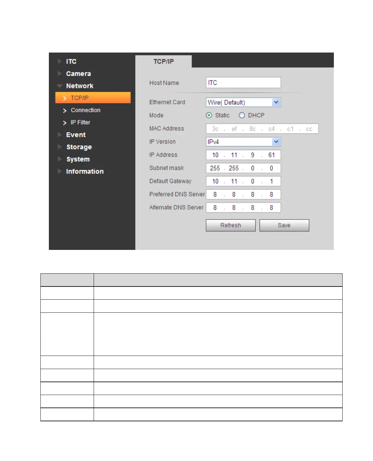Click the IP Filter item chevron icon
The width and height of the screenshot is (373, 461).
coord(65,123)
